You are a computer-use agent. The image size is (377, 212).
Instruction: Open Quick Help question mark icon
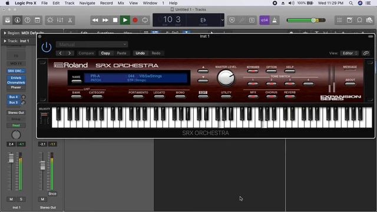[28, 20]
